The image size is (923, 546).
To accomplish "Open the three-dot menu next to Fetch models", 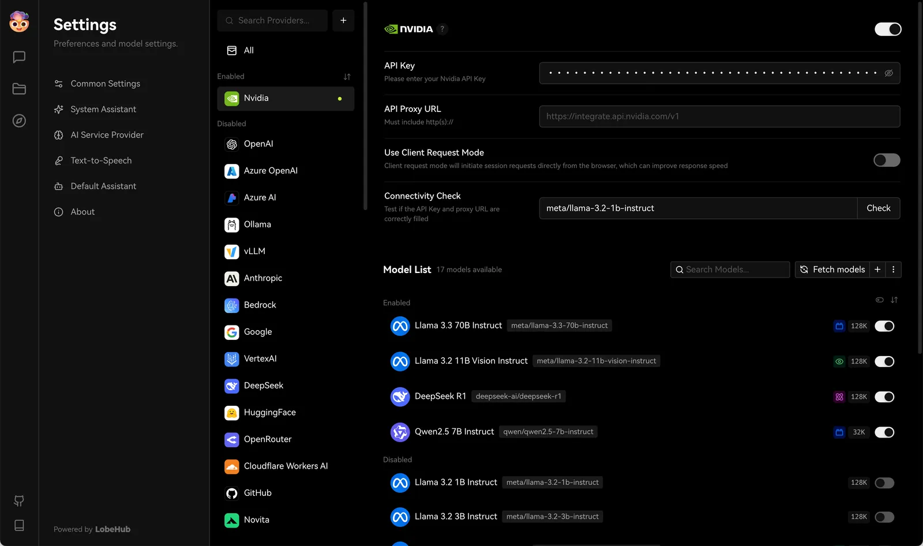I will click(x=893, y=270).
